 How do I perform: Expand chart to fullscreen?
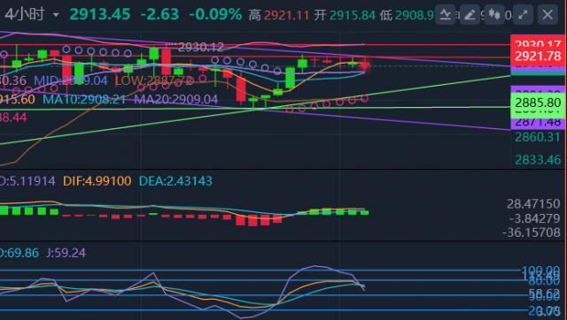click(x=523, y=15)
